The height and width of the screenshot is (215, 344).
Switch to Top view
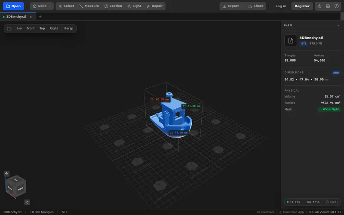click(42, 28)
